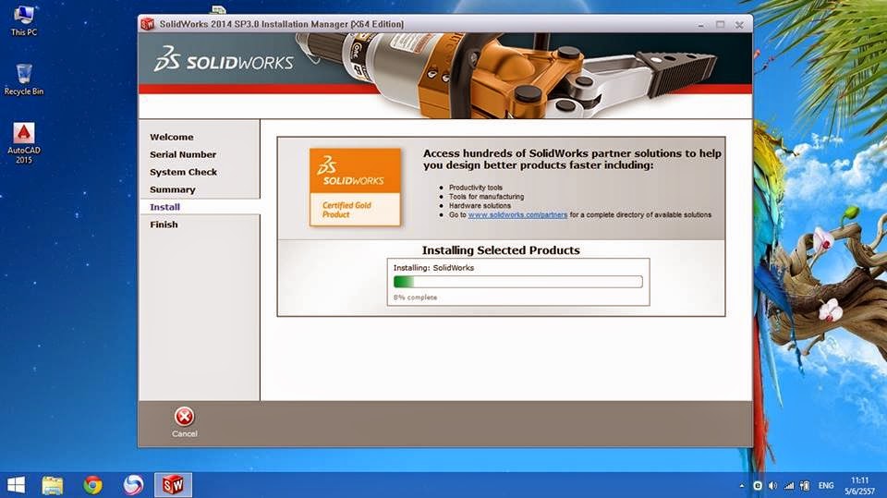Click the action center tray icon
Viewport: 887px width, 498px height.
tap(806, 486)
